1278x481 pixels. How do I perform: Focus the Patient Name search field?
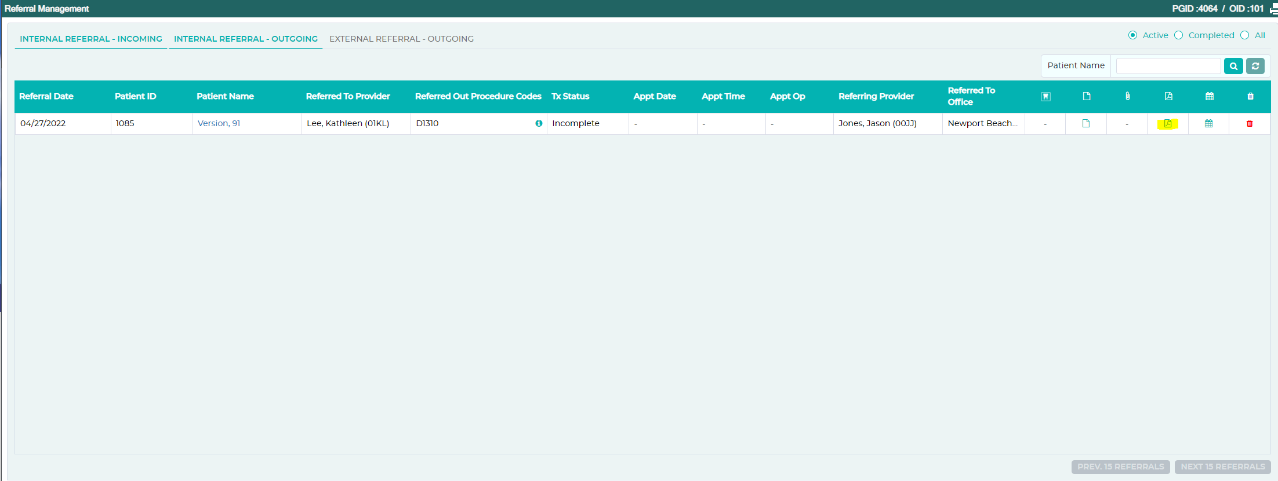tap(1168, 66)
